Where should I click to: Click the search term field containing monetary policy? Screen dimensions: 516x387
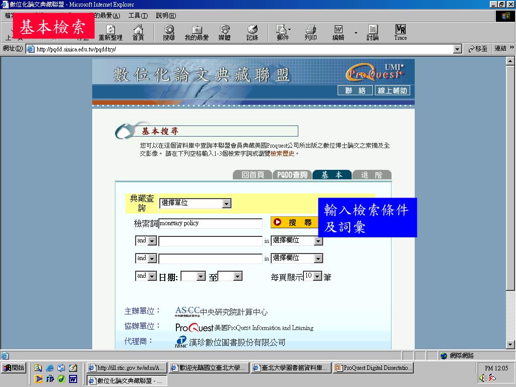tap(210, 223)
